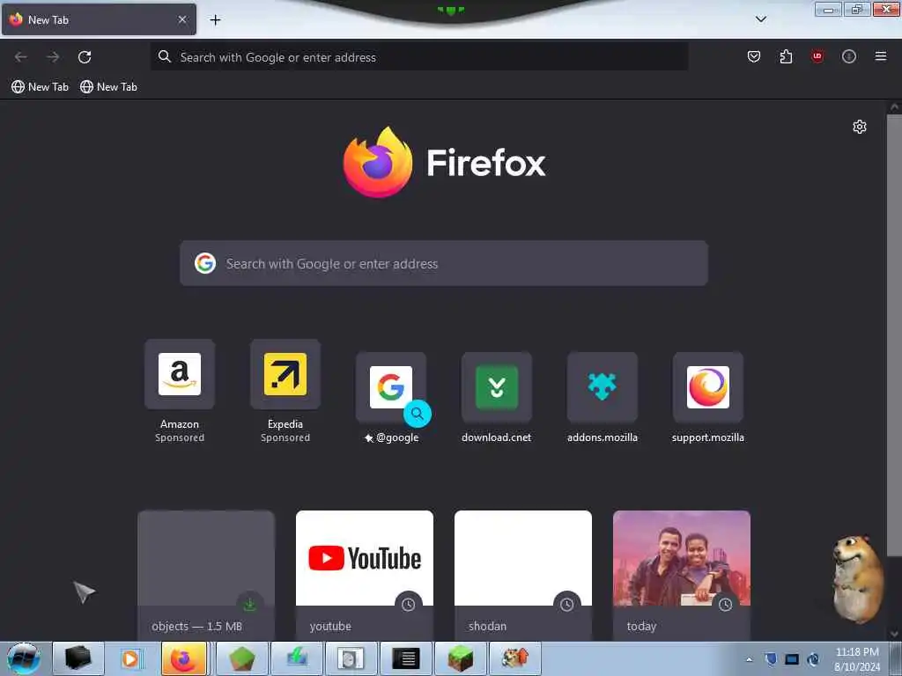Expand the list all tabs chevron

tap(760, 19)
